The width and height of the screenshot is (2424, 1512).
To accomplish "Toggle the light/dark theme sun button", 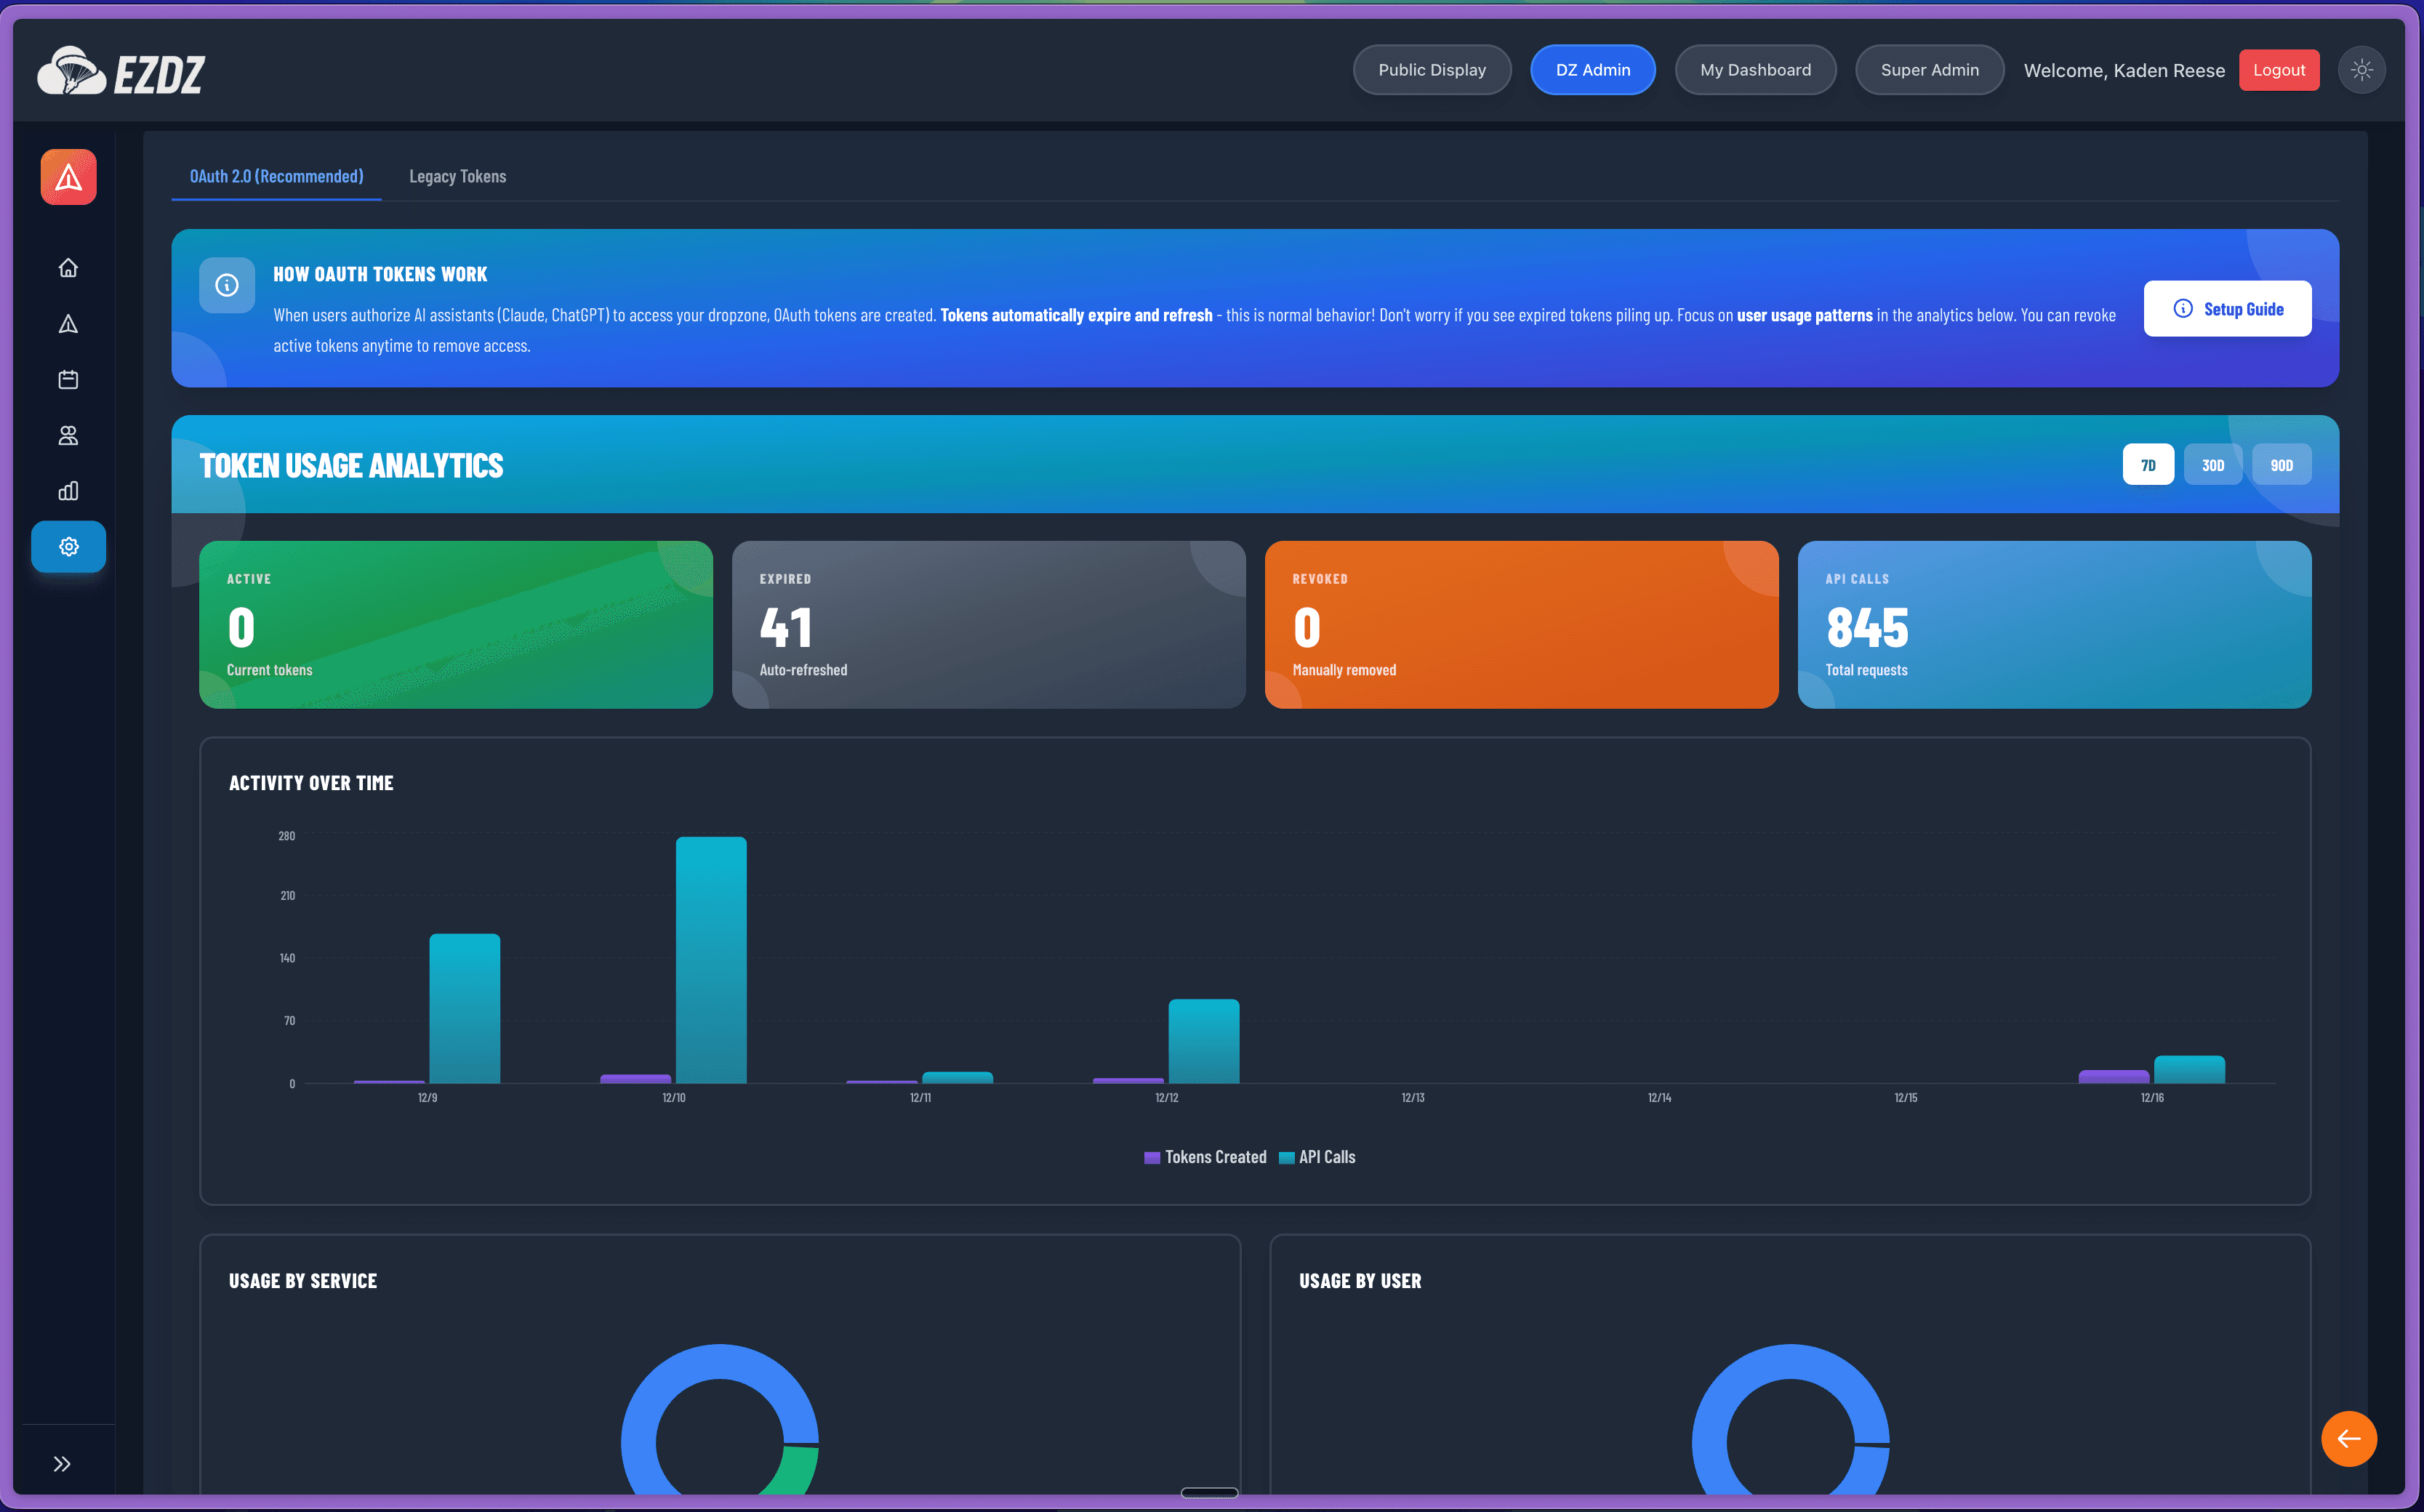I will (2361, 70).
